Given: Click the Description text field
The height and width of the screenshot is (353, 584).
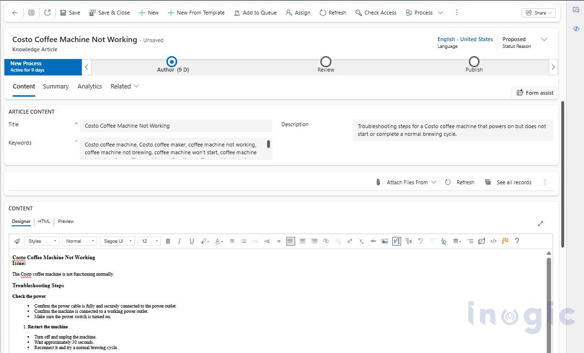Looking at the screenshot, I should (453, 130).
